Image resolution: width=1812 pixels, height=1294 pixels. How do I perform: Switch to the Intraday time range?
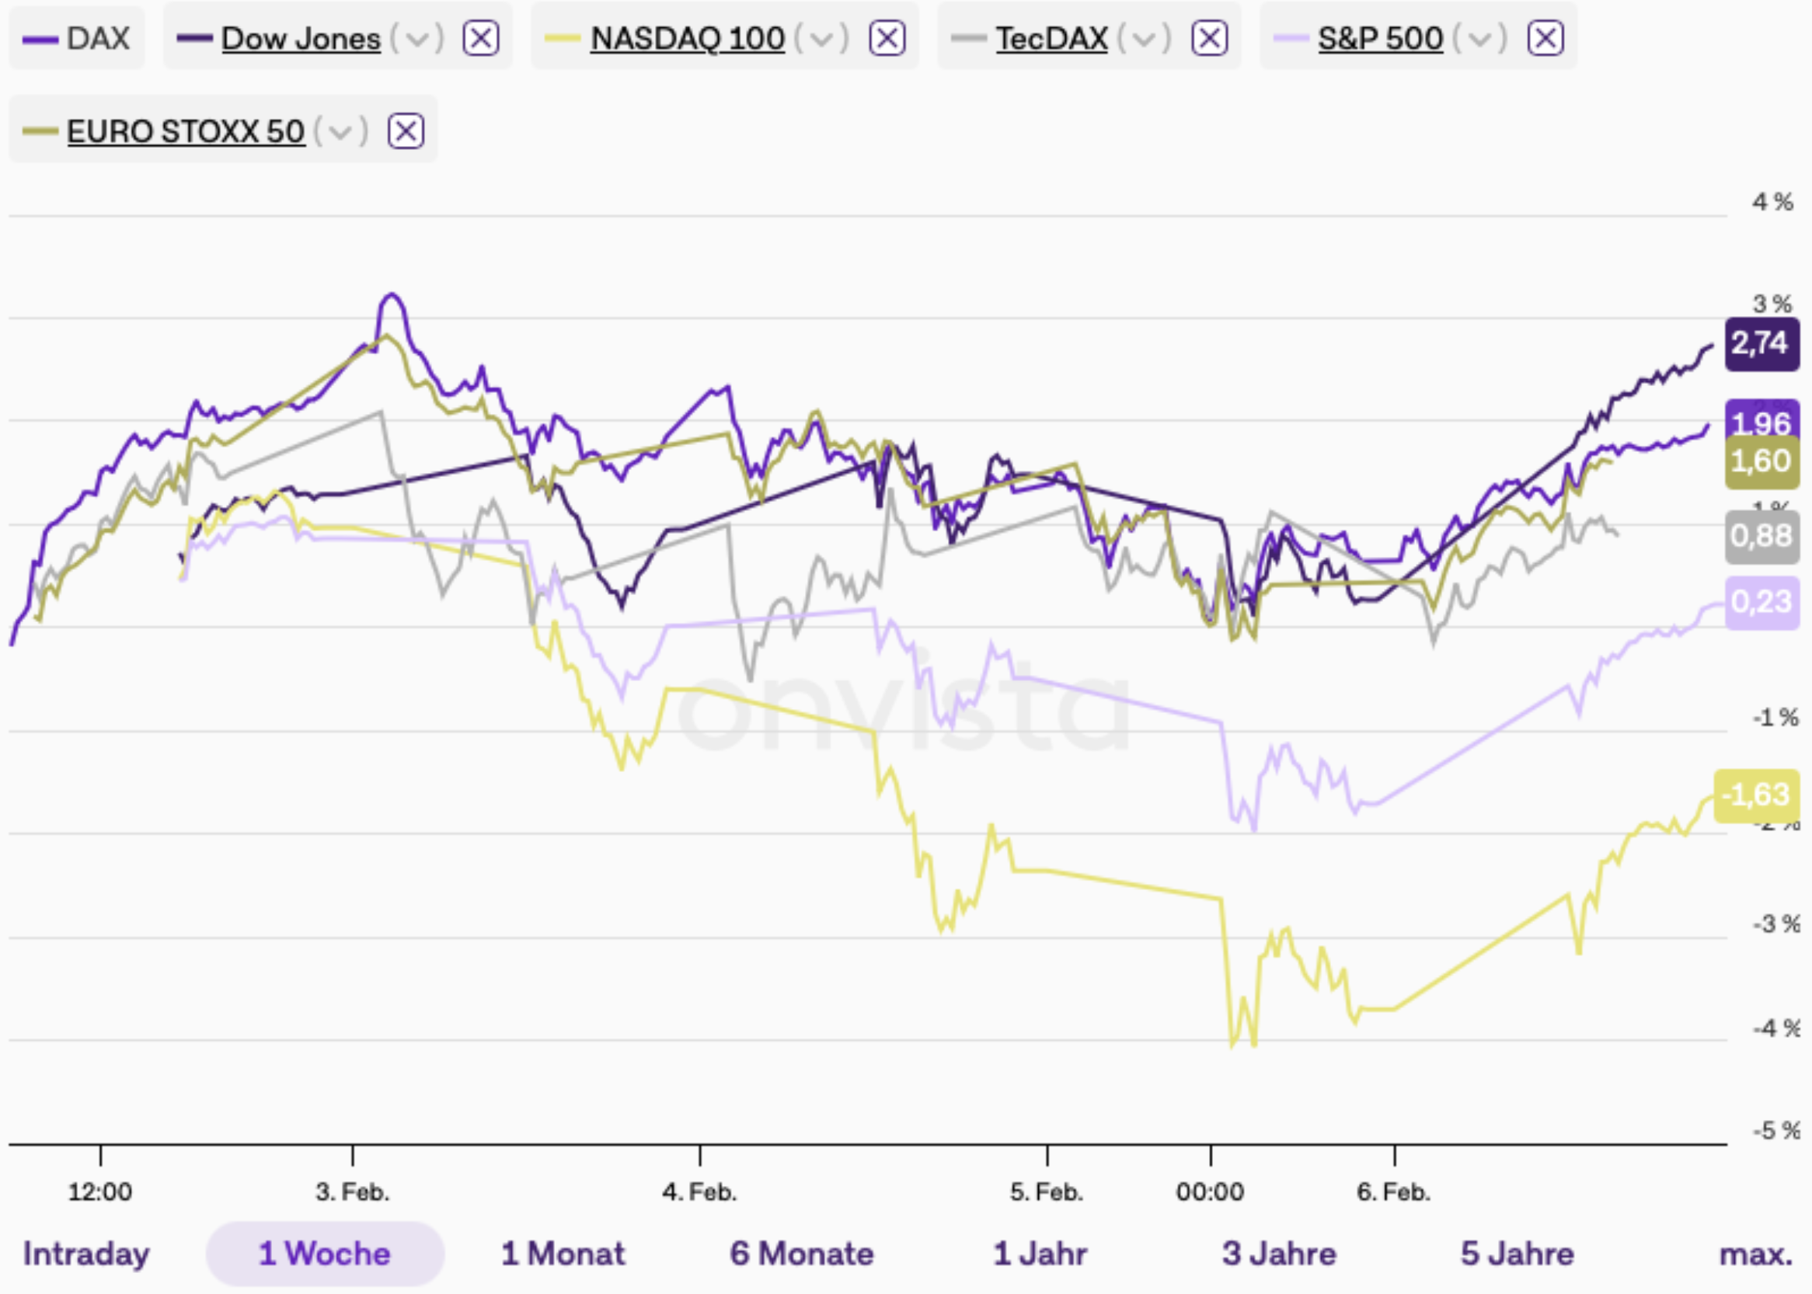(x=86, y=1254)
